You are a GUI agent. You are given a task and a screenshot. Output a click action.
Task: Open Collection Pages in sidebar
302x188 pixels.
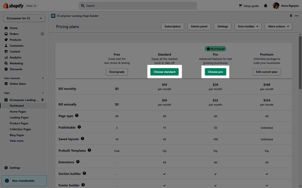coord(20,129)
